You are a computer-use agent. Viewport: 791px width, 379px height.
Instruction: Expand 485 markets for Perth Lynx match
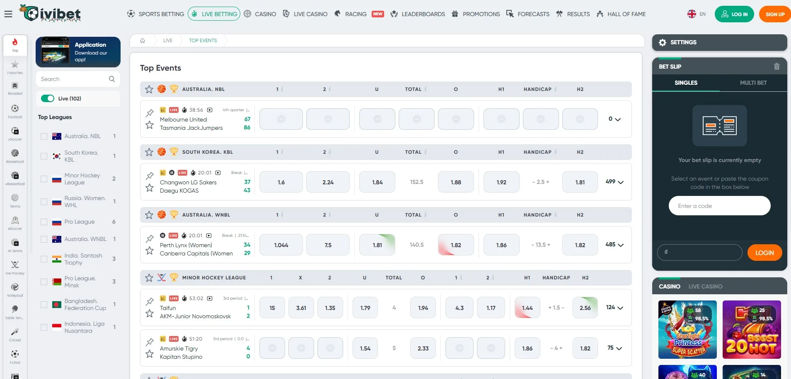click(614, 245)
